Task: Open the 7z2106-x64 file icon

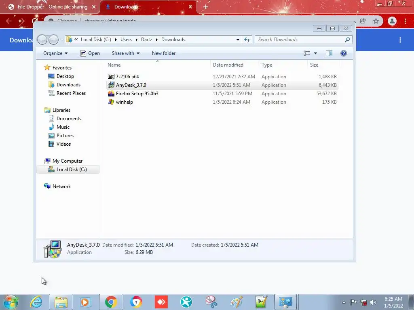Action: click(111, 76)
